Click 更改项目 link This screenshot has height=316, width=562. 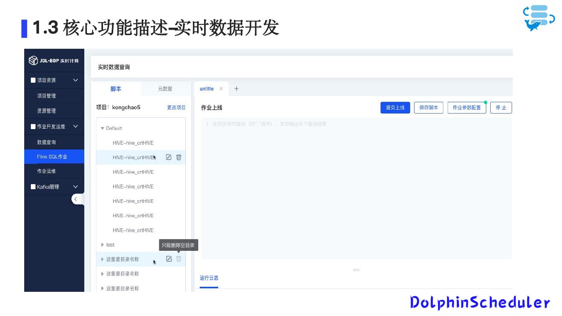tap(176, 108)
